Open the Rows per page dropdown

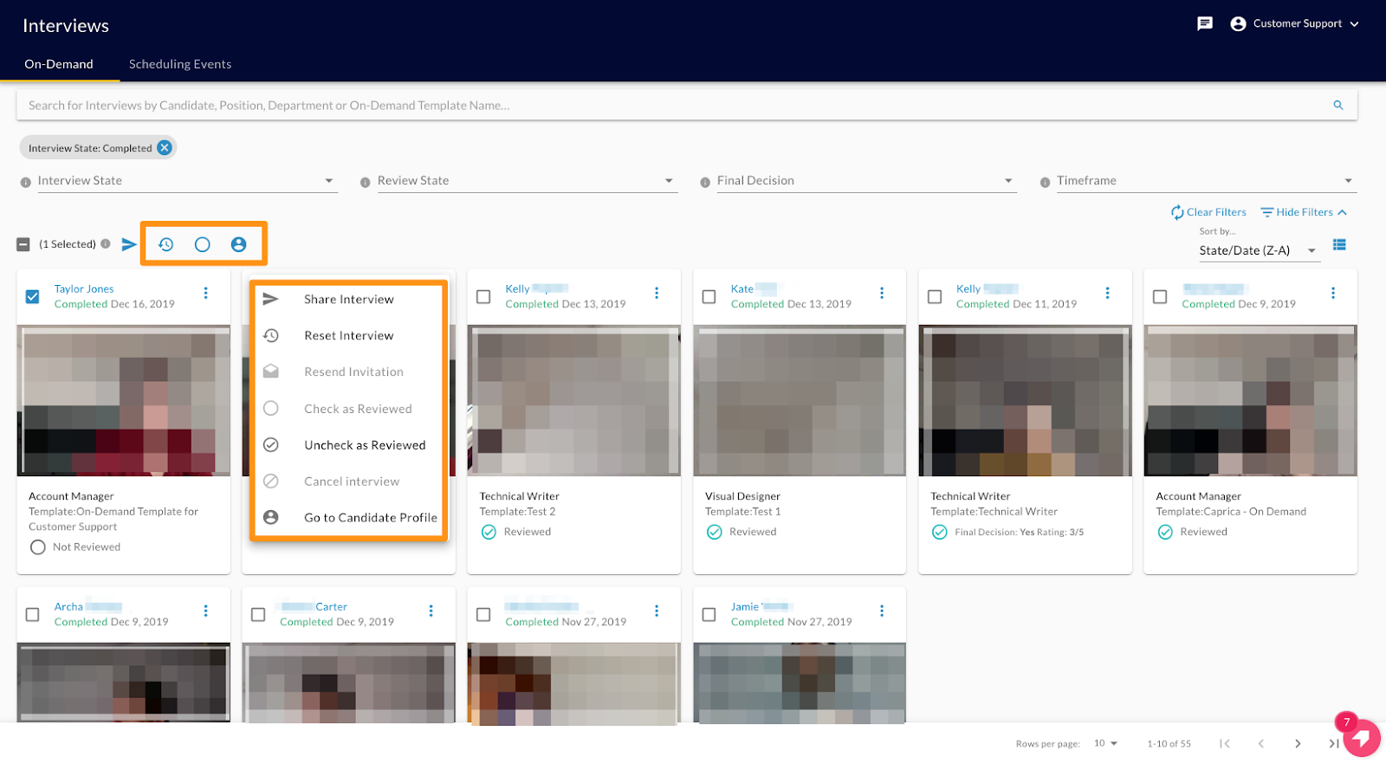click(1106, 744)
